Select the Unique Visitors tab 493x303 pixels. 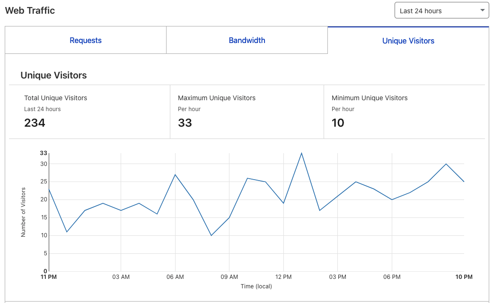(408, 41)
